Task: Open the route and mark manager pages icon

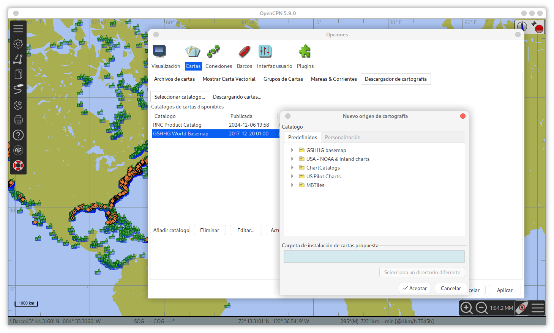Action: [18, 74]
